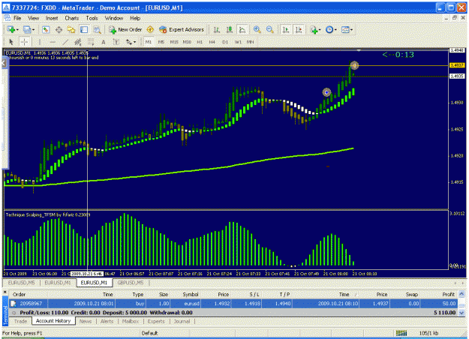469x339 pixels.
Task: Open the Help menu
Action: click(x=135, y=18)
